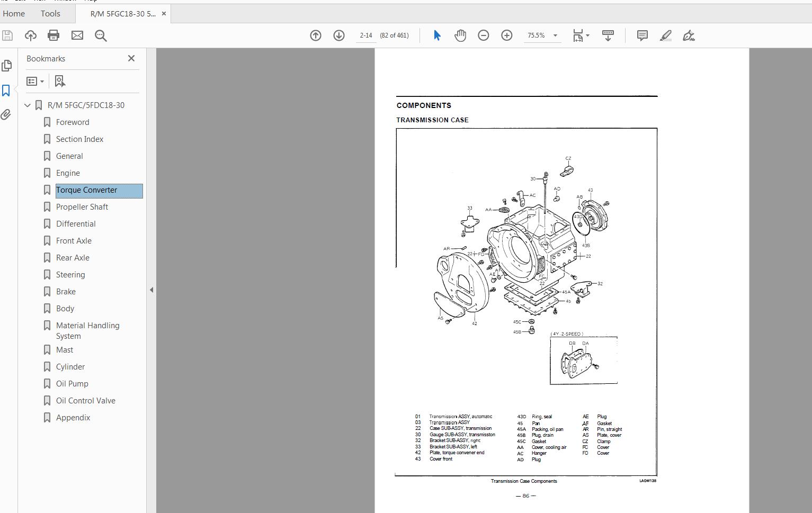This screenshot has height=513, width=812.
Task: Toggle the Bookmarks sidebar panel
Action: pyautogui.click(x=7, y=90)
